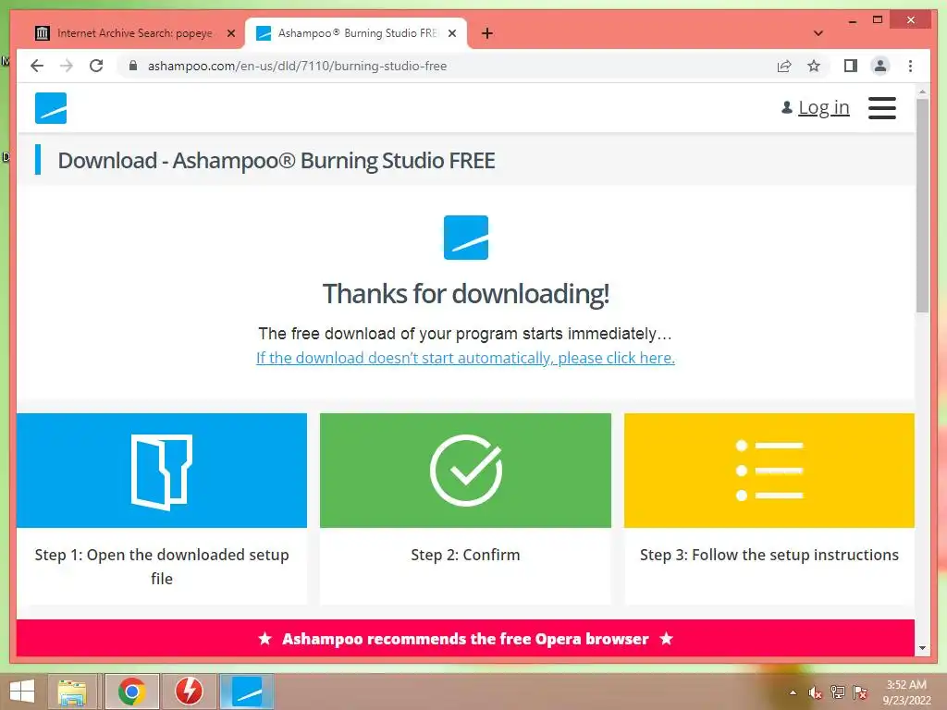Open the Windows Start button
The height and width of the screenshot is (710, 947).
click(x=22, y=692)
